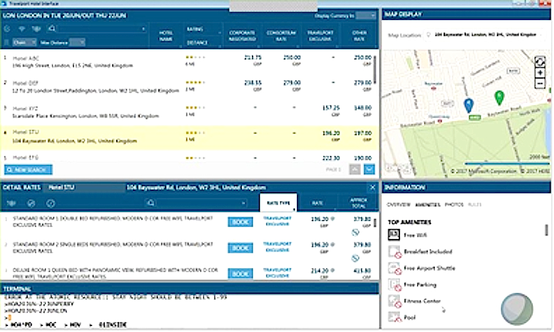The width and height of the screenshot is (554, 332).
Task: Click the New Search button
Action: (x=28, y=170)
